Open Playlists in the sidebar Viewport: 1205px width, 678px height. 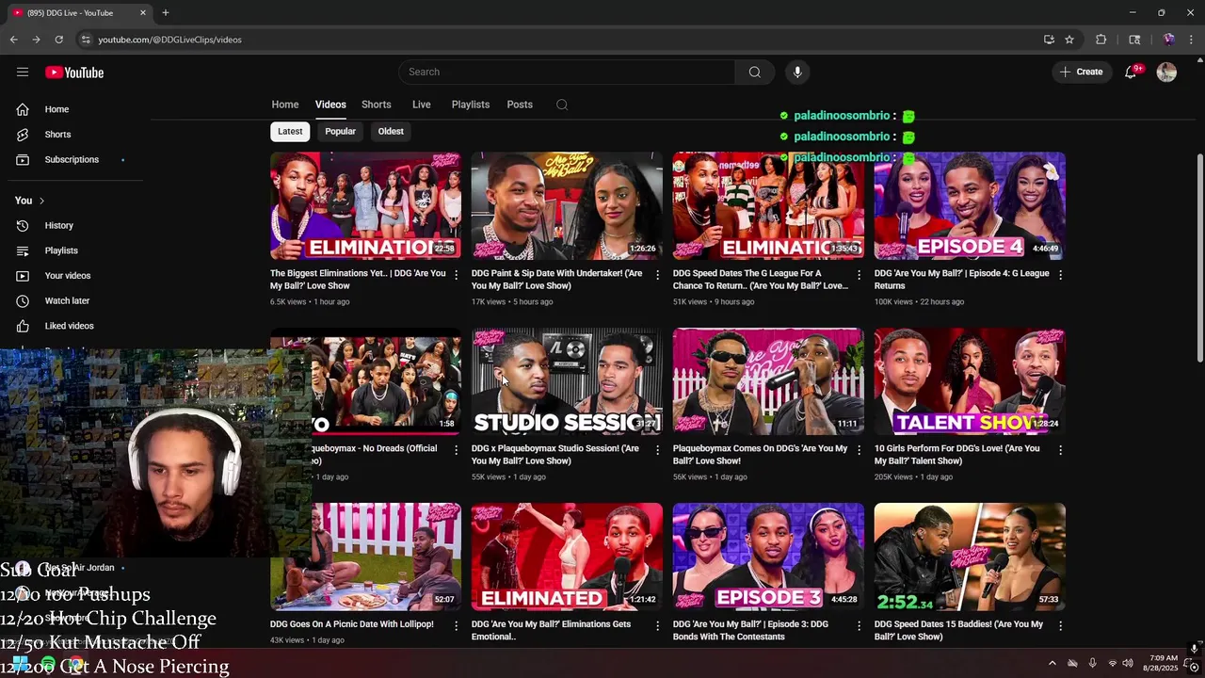tap(61, 250)
